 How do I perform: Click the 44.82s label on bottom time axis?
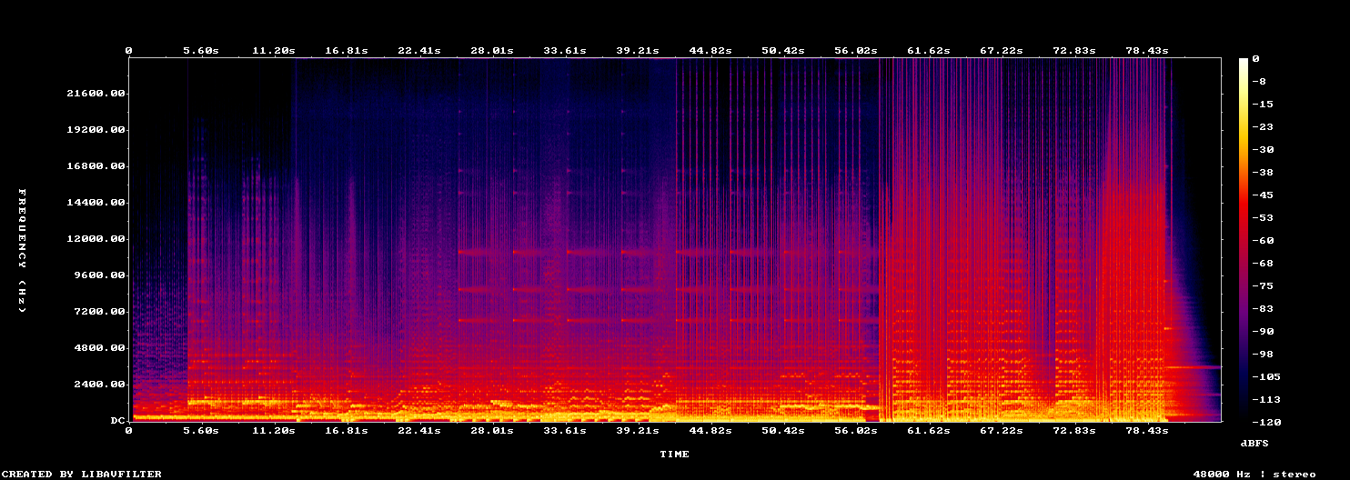click(x=710, y=430)
